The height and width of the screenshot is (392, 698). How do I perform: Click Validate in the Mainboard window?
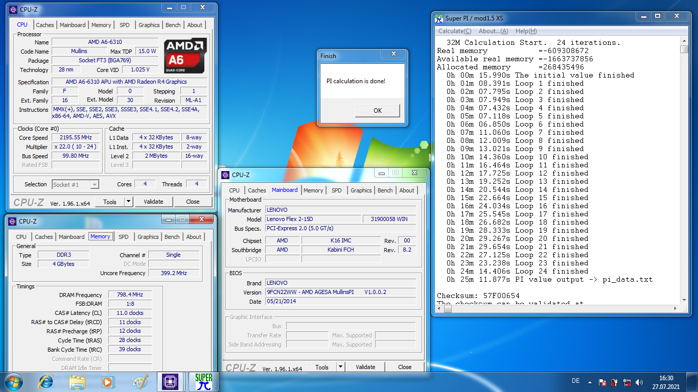pyautogui.click(x=365, y=366)
